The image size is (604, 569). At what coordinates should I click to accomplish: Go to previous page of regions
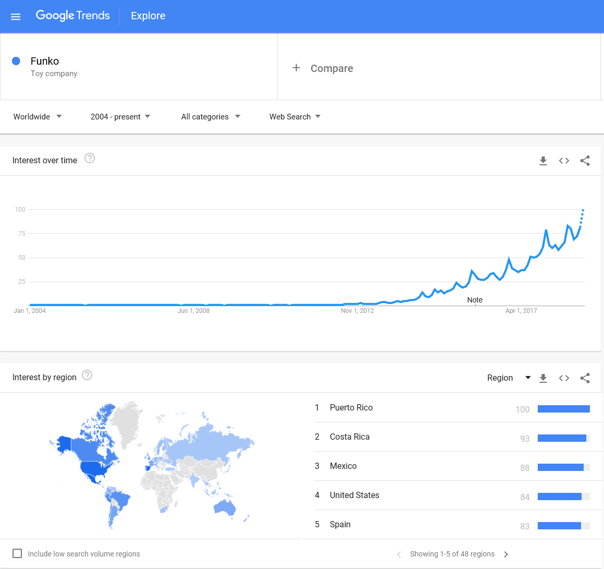tap(399, 554)
